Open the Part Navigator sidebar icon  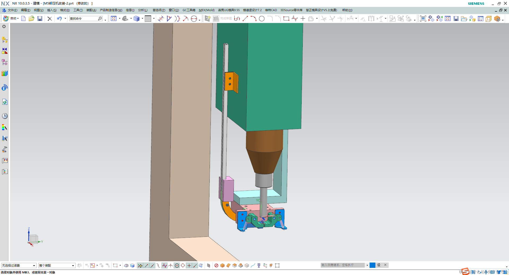tap(5, 62)
